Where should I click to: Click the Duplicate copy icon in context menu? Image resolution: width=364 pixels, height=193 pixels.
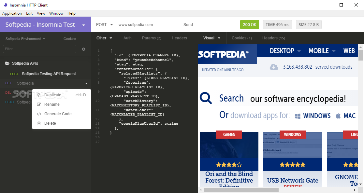pos(39,95)
